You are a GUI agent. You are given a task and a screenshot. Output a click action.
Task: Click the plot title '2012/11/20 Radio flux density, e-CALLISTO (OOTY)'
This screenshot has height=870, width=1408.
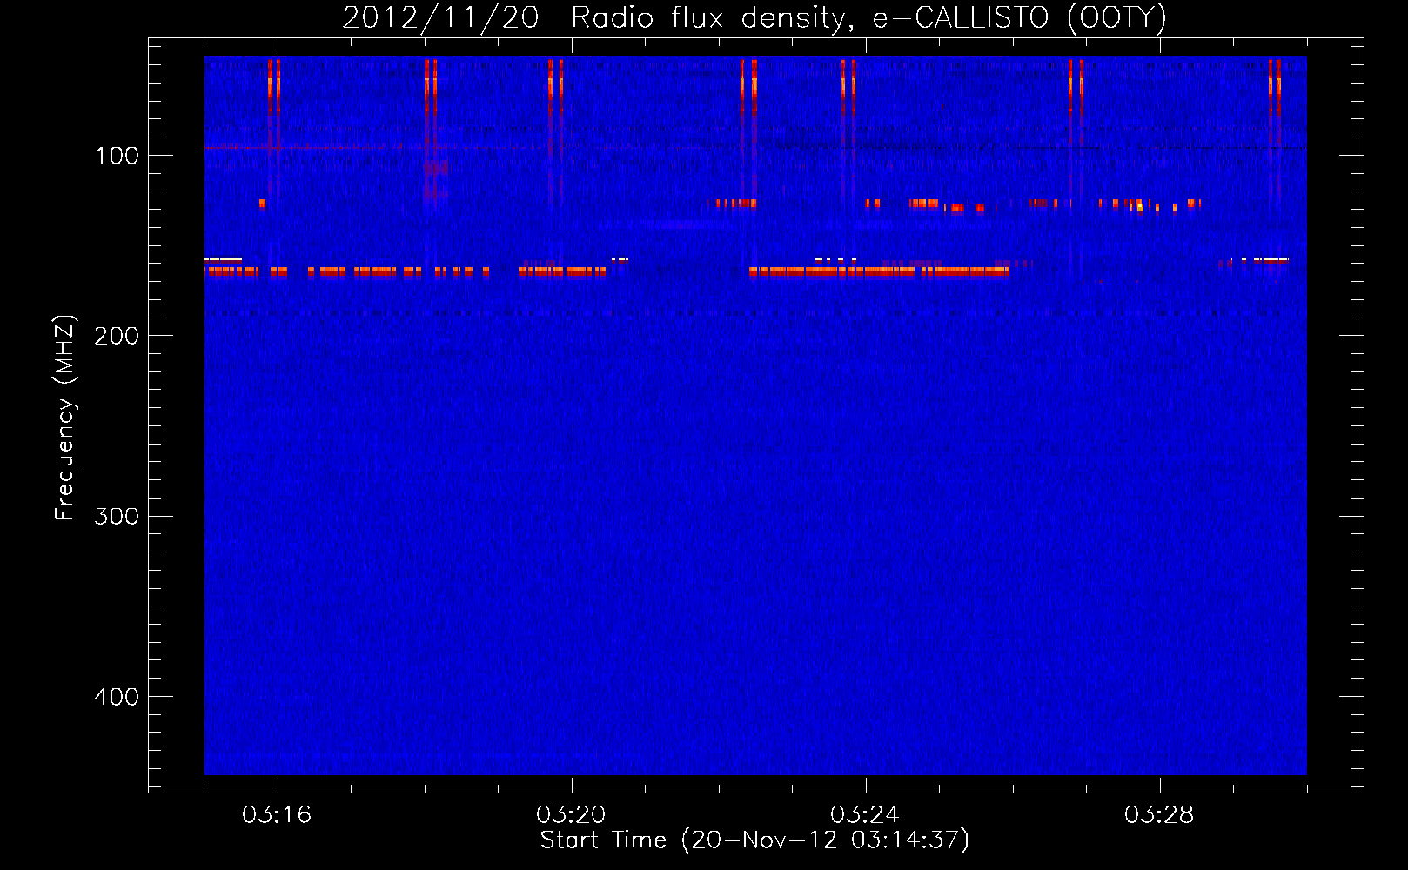pos(754,18)
